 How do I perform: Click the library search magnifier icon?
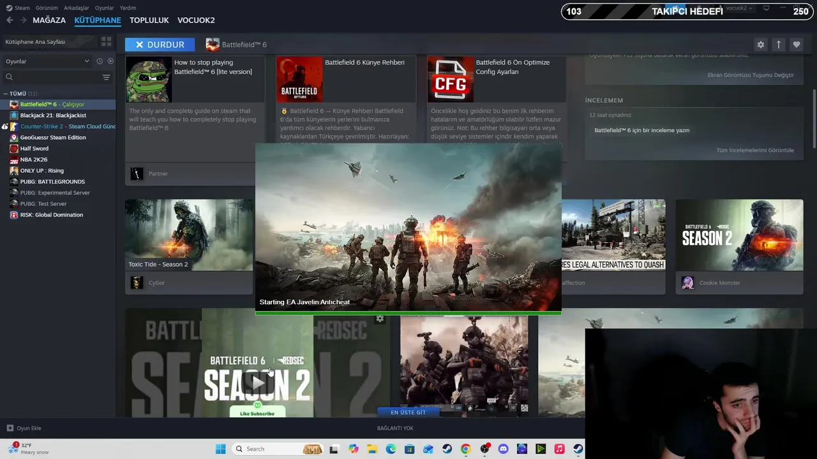tap(9, 77)
